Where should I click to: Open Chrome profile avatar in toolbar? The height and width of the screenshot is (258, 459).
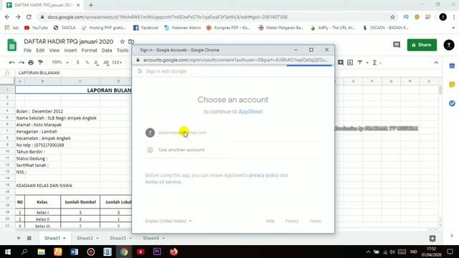[x=443, y=17]
